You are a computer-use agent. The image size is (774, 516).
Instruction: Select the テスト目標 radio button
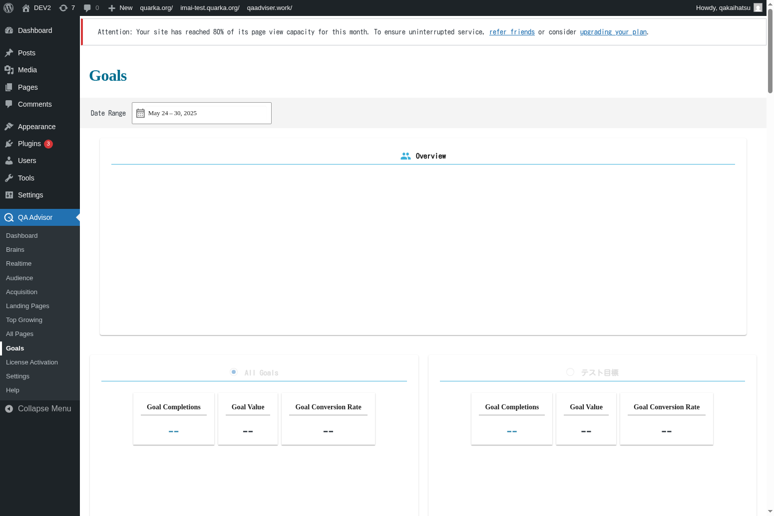(x=570, y=372)
